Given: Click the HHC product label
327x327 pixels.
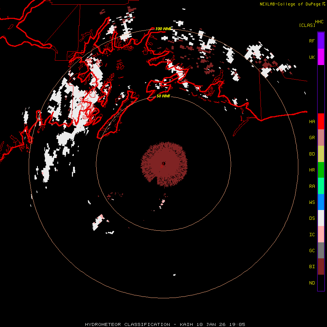Looking at the screenshot, I should 319,22.
